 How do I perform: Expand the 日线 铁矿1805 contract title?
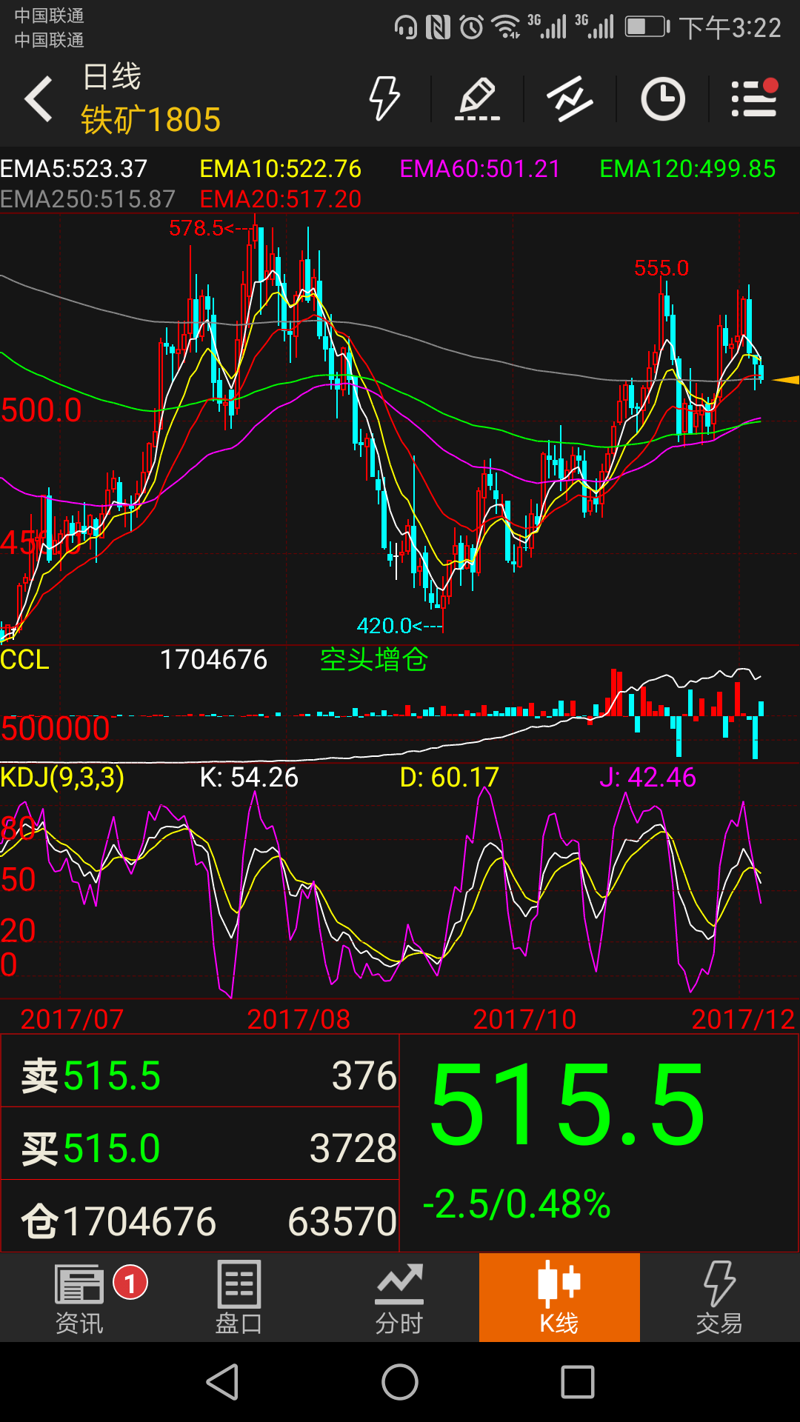coord(150,99)
